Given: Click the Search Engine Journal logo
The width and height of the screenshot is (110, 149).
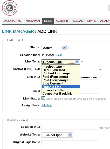Looking at the screenshot, I should pyautogui.click(x=10, y=8).
